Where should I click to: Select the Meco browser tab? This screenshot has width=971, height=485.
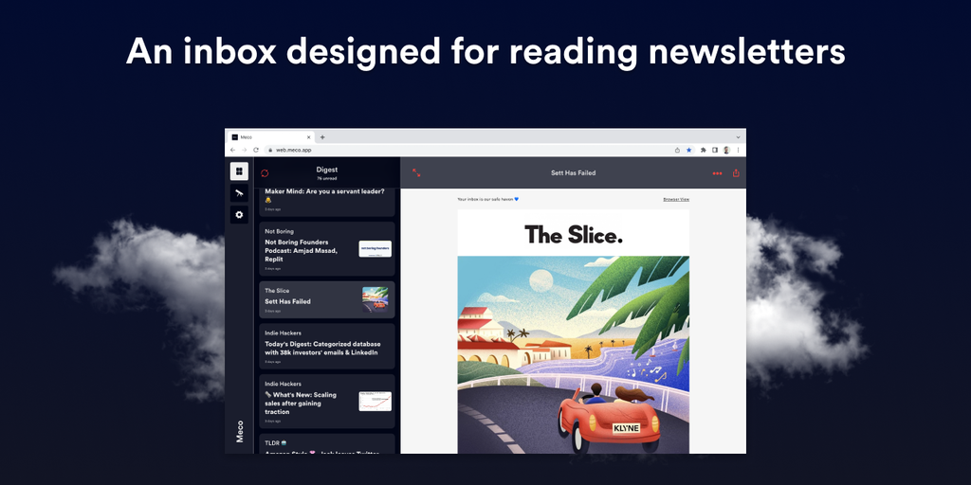[270, 137]
